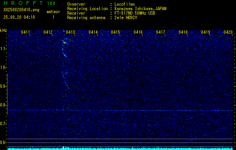The width and height of the screenshot is (236, 150).
Task: Click the 0.7 kHz axis label
Action: pyautogui.click(x=3, y=124)
